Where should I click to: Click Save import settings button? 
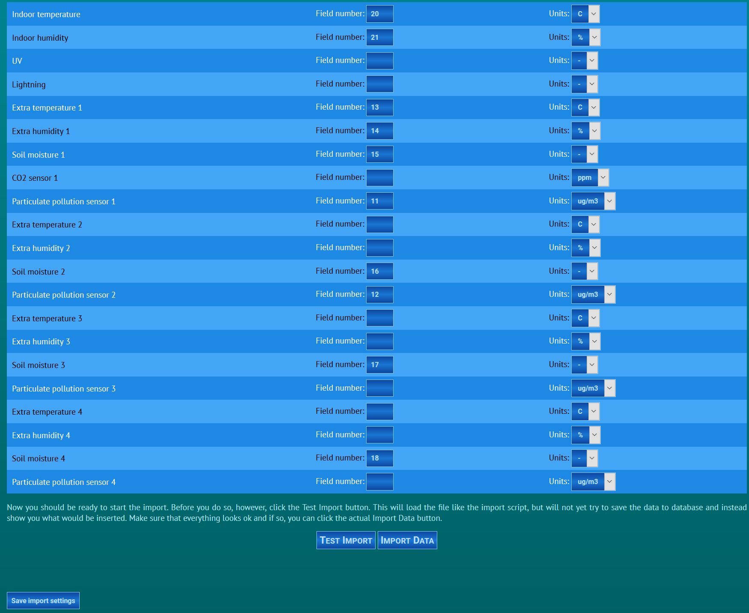[x=43, y=601]
